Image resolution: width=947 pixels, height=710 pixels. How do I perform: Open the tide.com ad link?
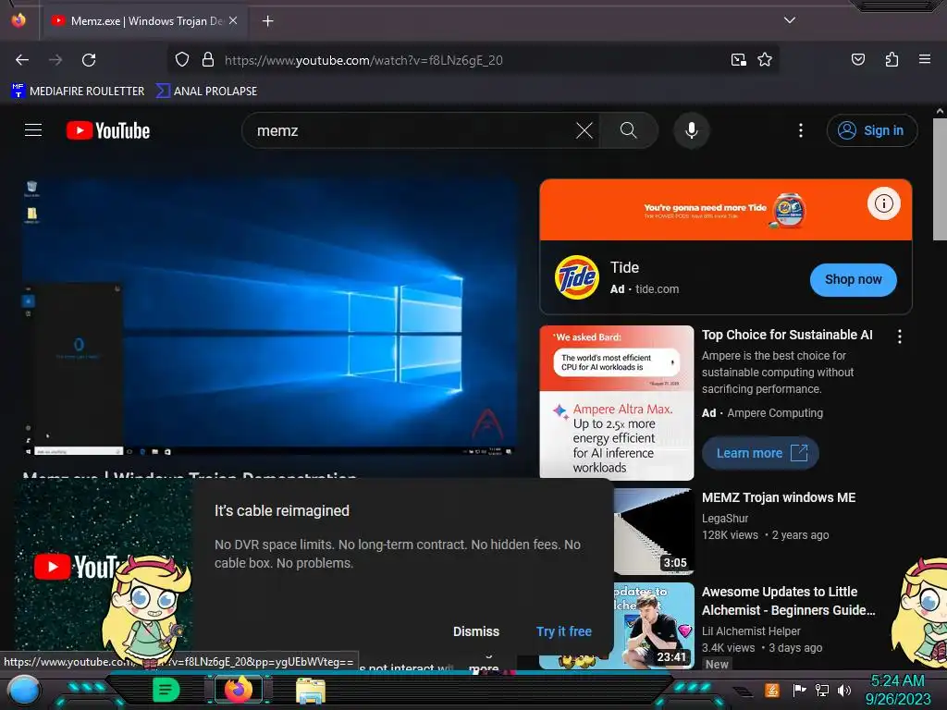(x=658, y=289)
